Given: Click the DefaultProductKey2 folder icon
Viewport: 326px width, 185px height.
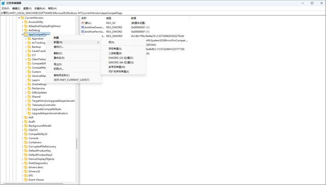Looking at the screenshot, I should tap(26, 155).
